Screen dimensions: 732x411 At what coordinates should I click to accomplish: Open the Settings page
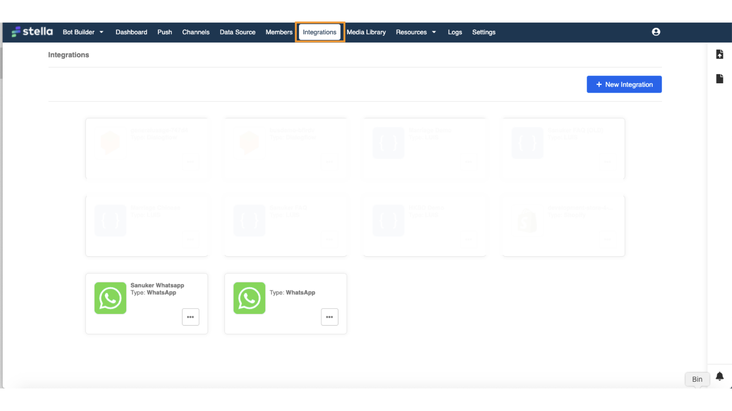(x=483, y=32)
